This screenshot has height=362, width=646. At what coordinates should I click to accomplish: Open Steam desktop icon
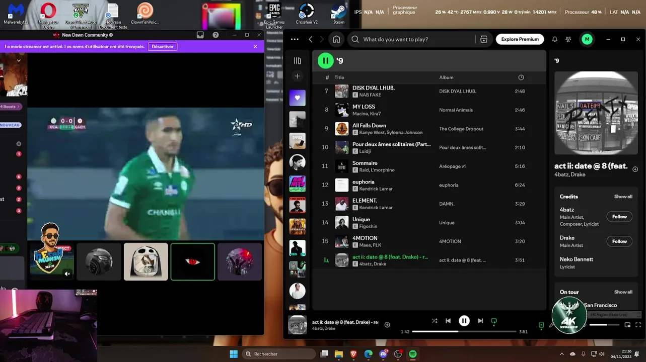pyautogui.click(x=339, y=15)
